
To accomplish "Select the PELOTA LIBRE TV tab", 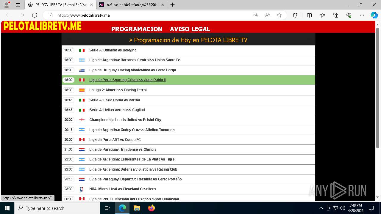I will tap(61, 5).
